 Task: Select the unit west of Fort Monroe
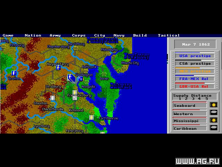(92, 118)
